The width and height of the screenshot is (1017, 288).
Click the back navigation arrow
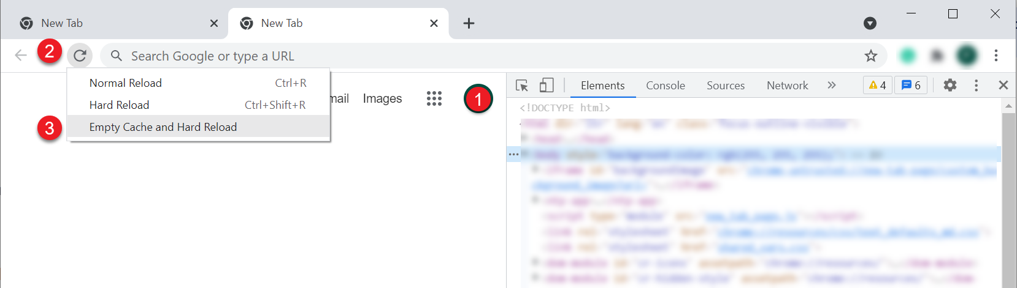pos(21,56)
